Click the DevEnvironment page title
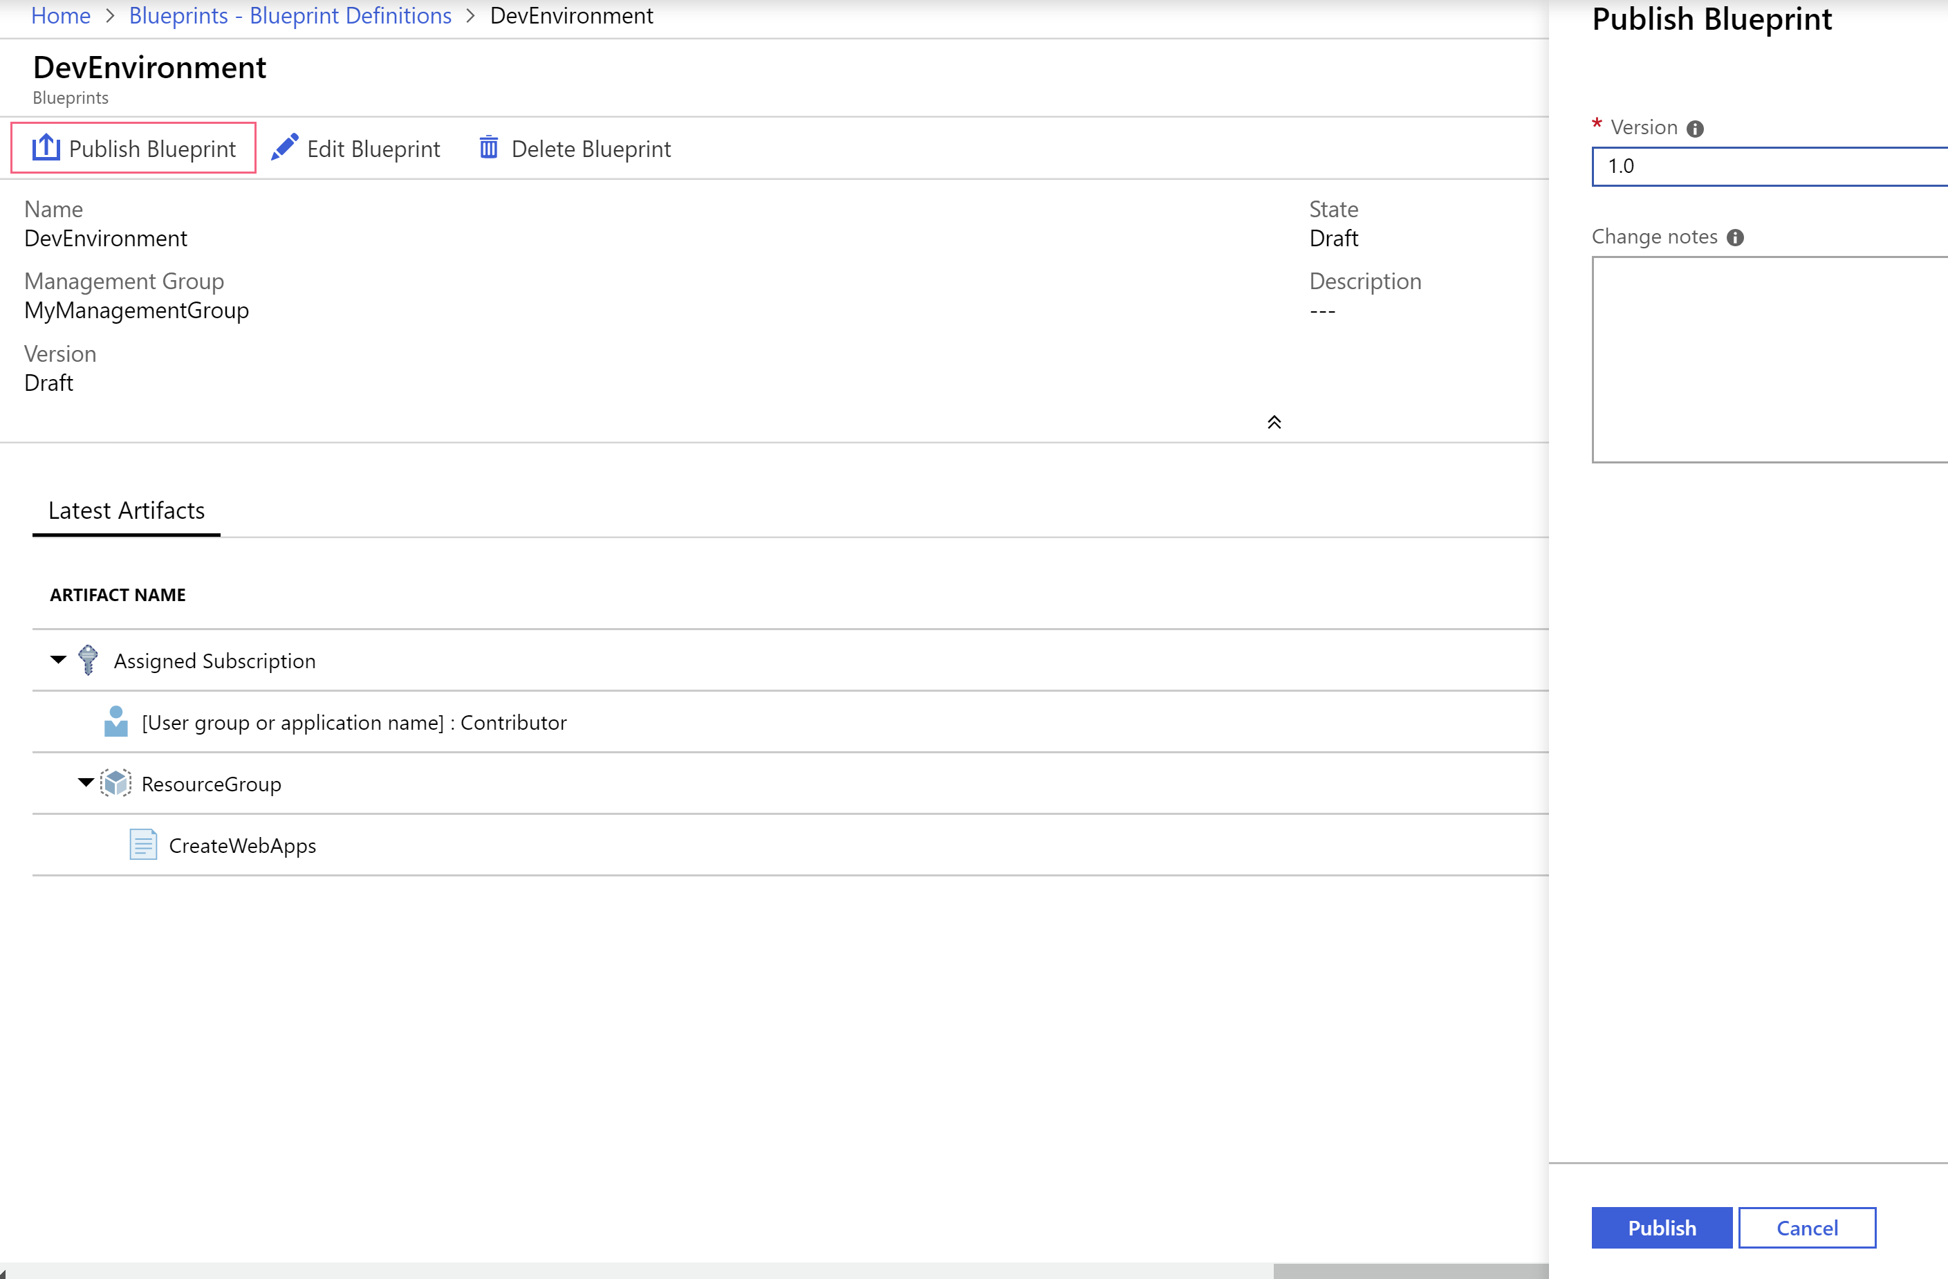 pyautogui.click(x=150, y=67)
